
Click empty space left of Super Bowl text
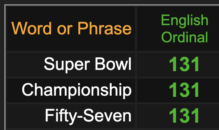pyautogui.click(x=25, y=65)
